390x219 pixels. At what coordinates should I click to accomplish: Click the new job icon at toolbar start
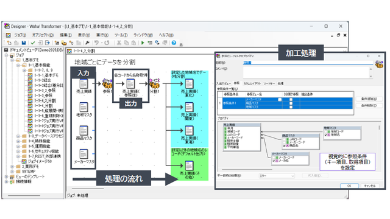[9, 43]
